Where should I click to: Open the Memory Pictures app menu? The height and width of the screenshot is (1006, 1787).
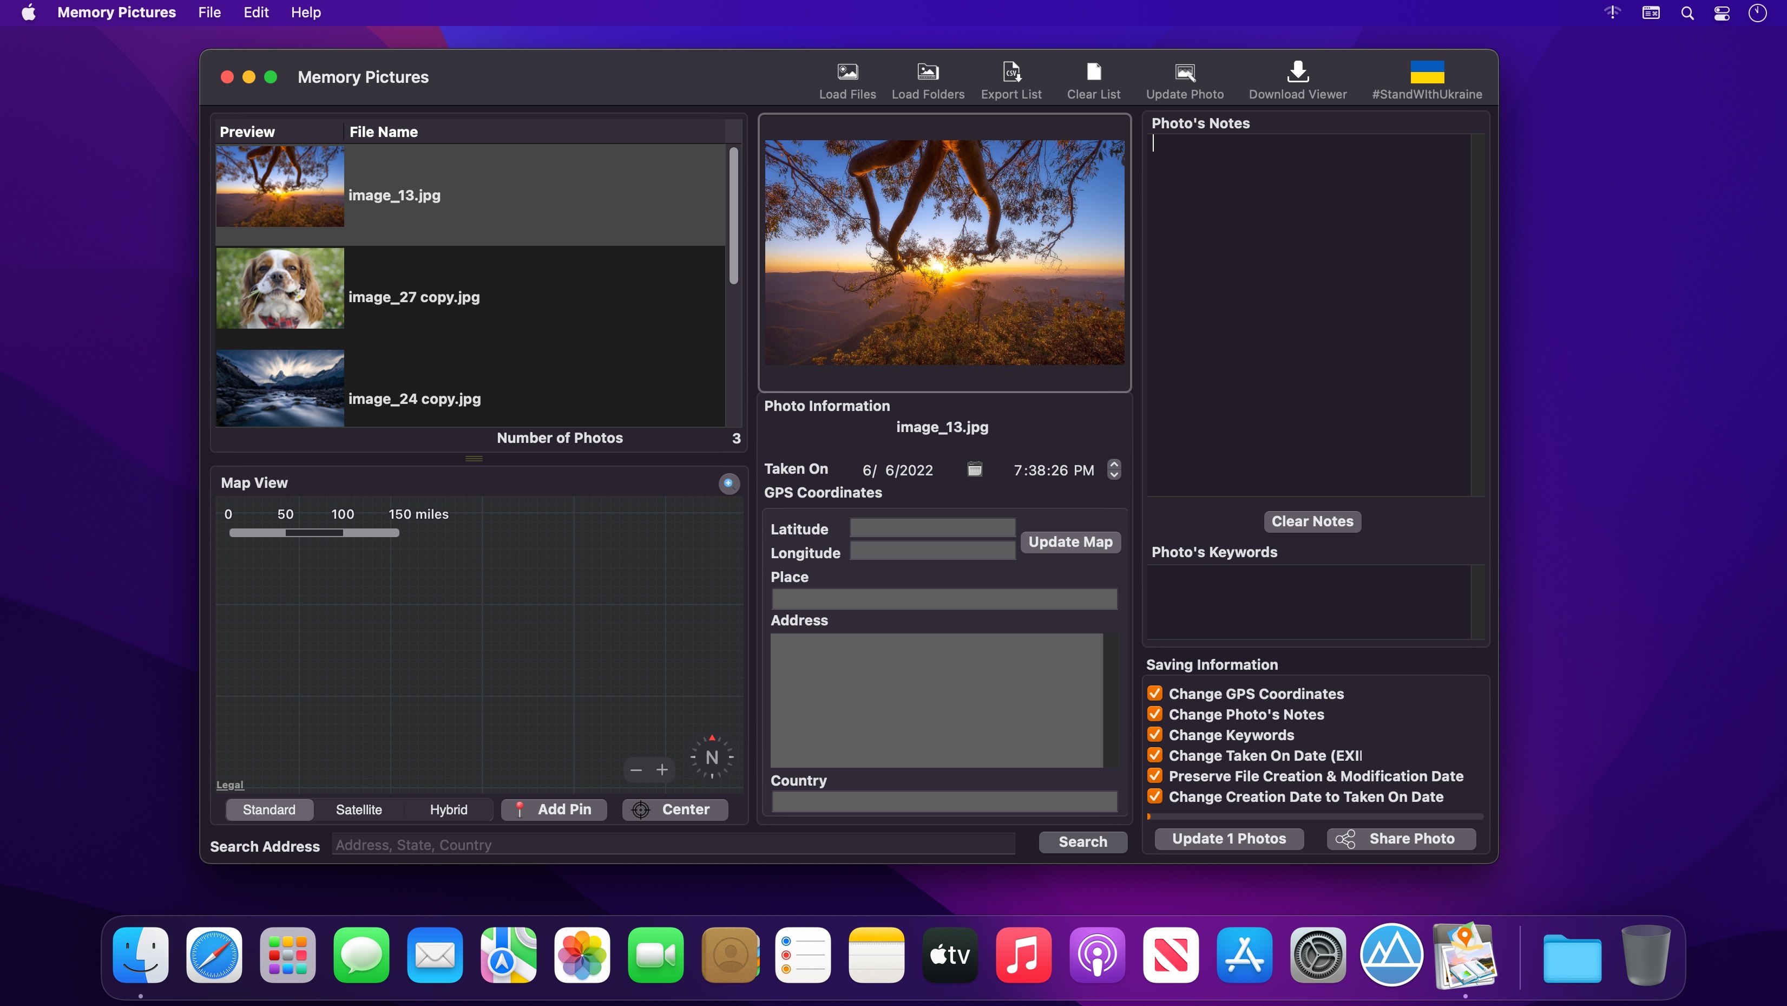pyautogui.click(x=116, y=12)
